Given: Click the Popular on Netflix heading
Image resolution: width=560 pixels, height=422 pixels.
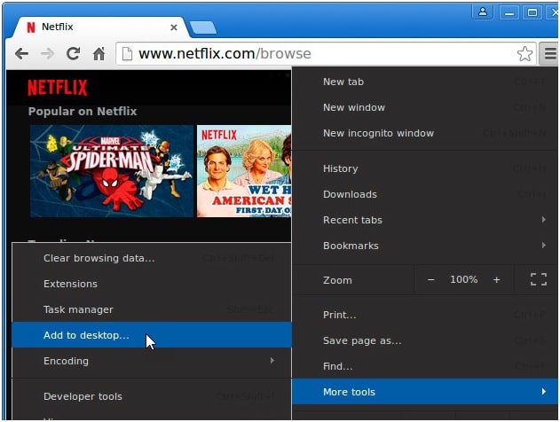Looking at the screenshot, I should [x=83, y=112].
